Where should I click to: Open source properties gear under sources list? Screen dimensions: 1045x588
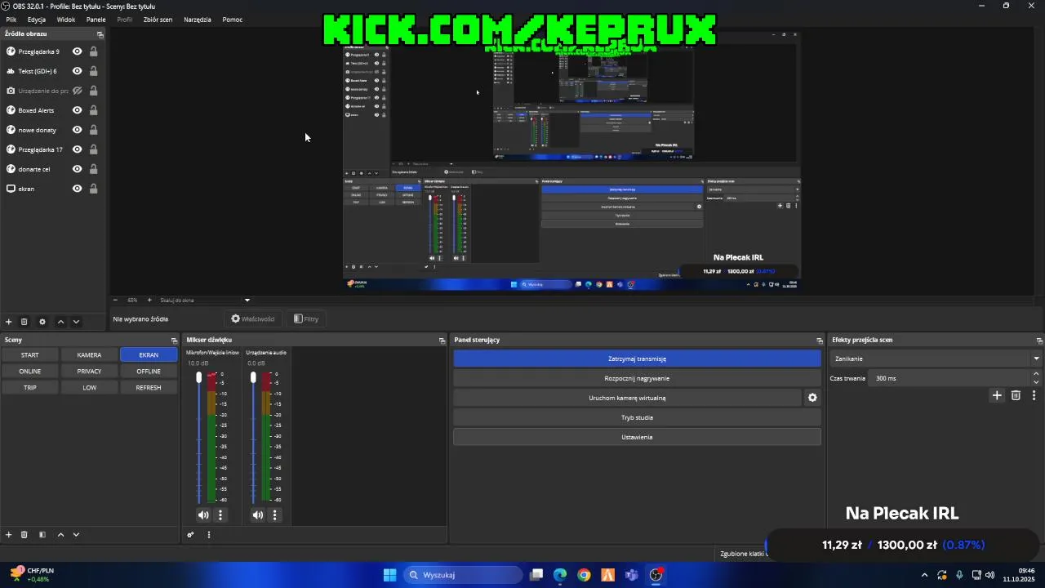pyautogui.click(x=42, y=322)
